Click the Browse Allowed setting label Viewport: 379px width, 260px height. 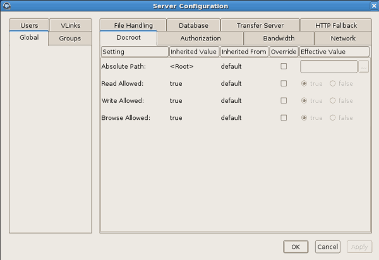pos(126,118)
